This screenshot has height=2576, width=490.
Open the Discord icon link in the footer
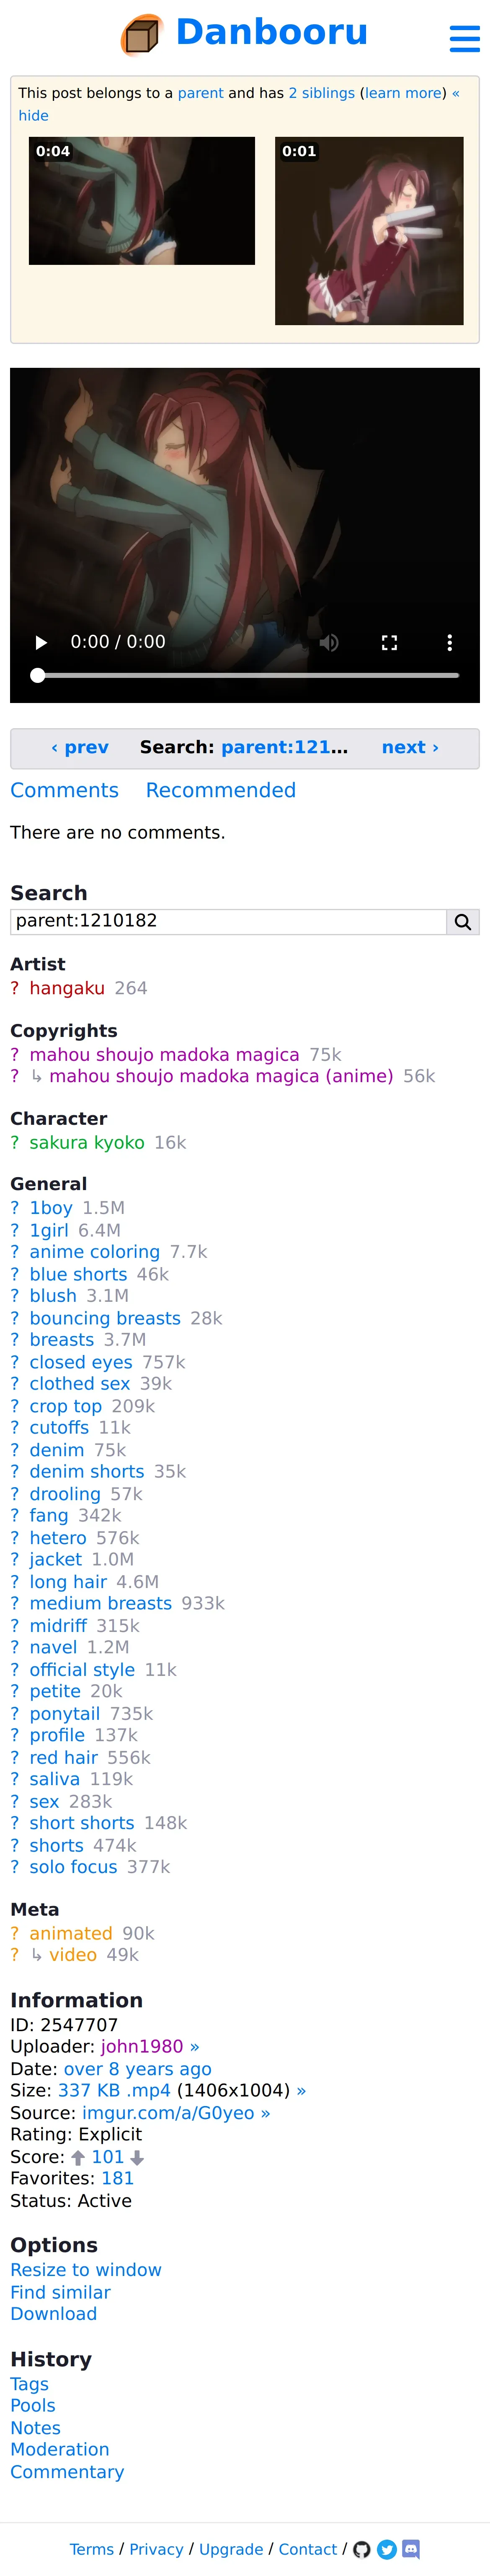(x=411, y=2549)
